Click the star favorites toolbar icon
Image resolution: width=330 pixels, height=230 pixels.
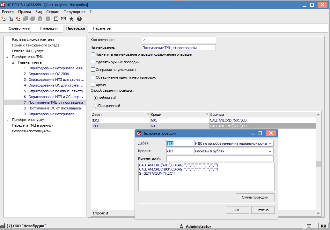71,19
